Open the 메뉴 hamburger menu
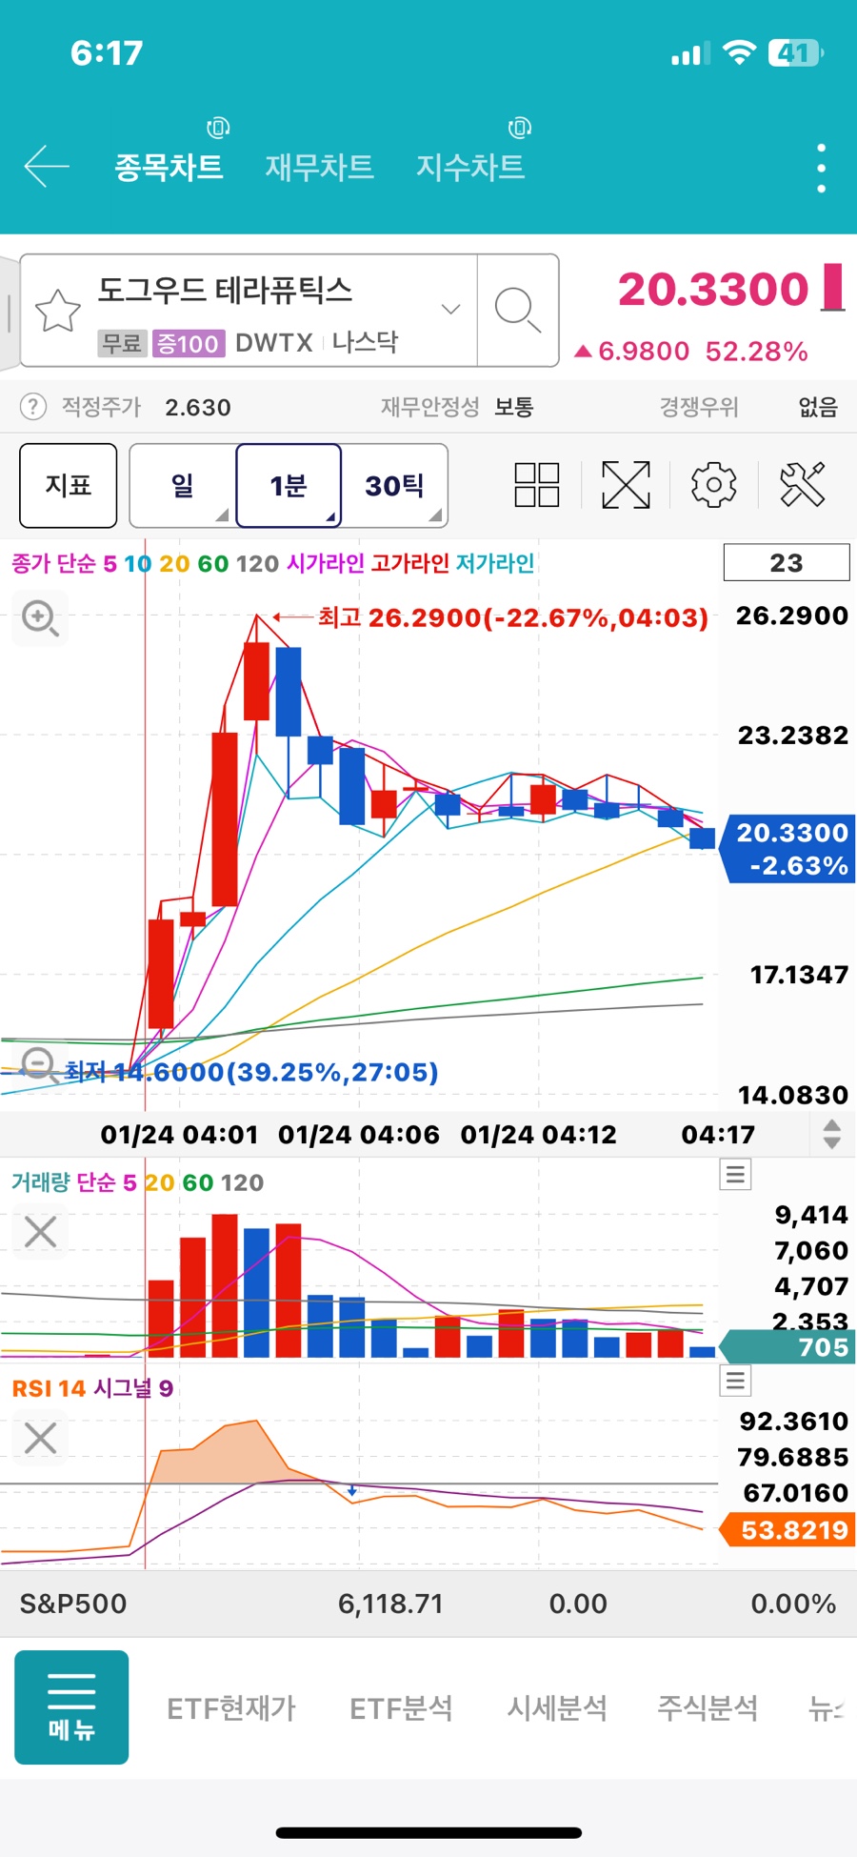Viewport: 857px width, 1857px height. coord(71,1707)
